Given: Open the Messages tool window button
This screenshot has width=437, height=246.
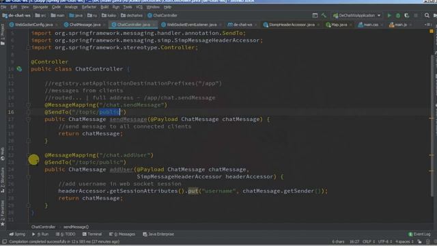Looking at the screenshot, I should pos(122,234).
